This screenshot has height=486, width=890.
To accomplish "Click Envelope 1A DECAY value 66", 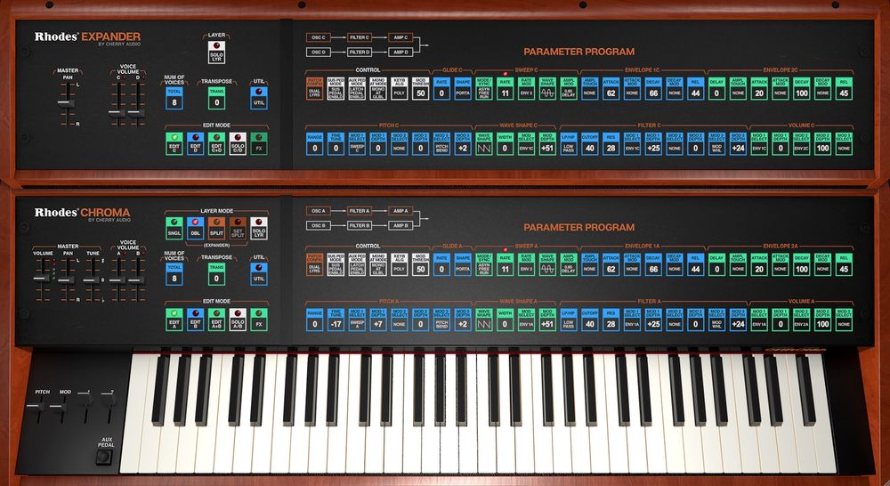I will [653, 264].
